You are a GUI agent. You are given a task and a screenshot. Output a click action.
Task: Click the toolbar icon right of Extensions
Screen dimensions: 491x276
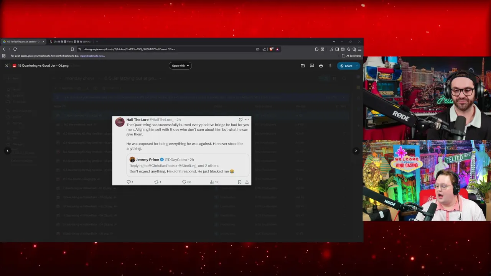322,49
